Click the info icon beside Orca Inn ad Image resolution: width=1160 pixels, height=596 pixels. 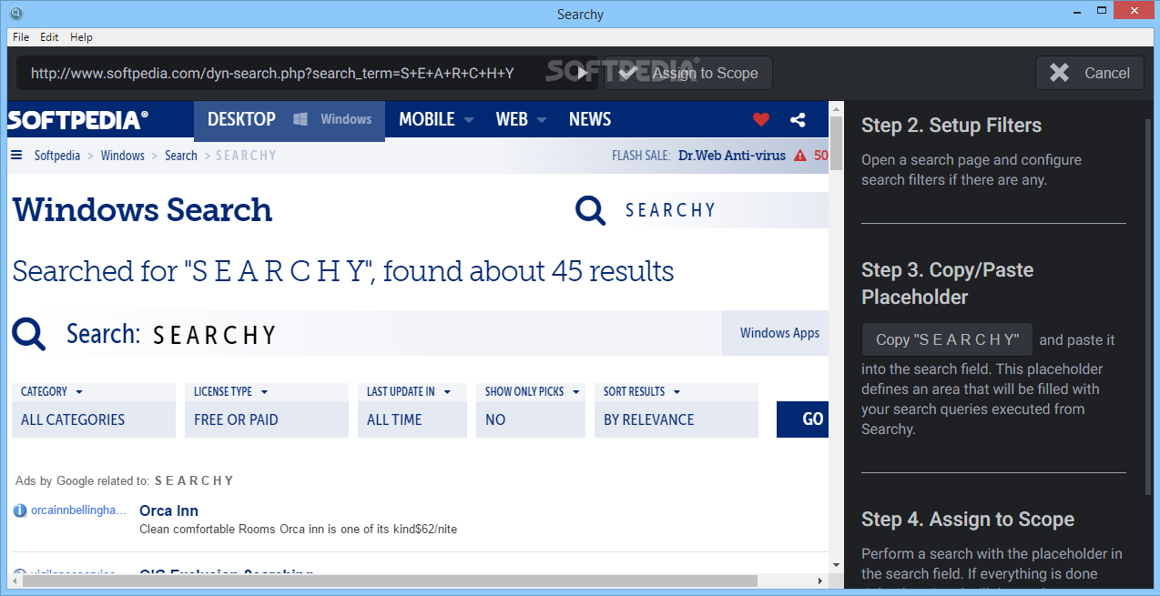[x=20, y=510]
